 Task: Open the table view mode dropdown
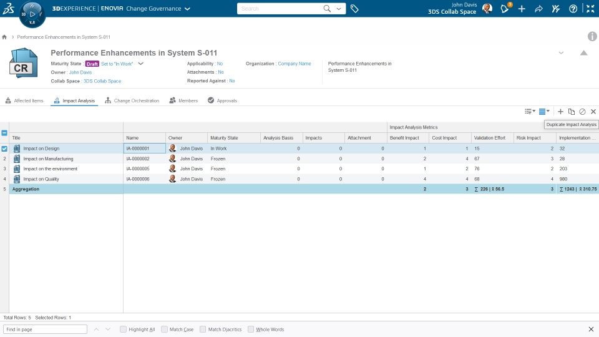point(544,112)
